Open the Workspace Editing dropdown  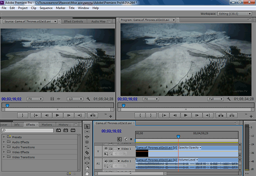pos(235,14)
